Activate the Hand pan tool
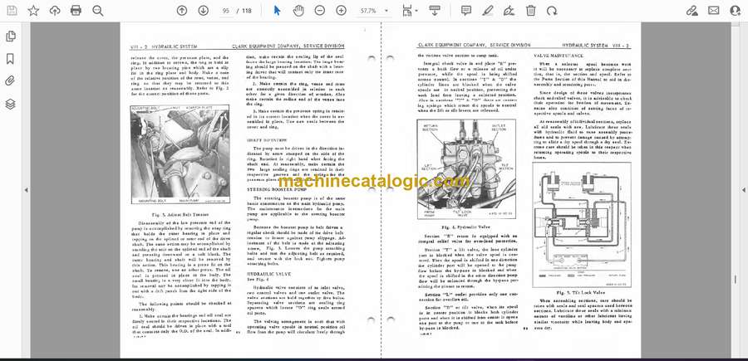Viewport: 748px width, 361px height. pos(298,11)
